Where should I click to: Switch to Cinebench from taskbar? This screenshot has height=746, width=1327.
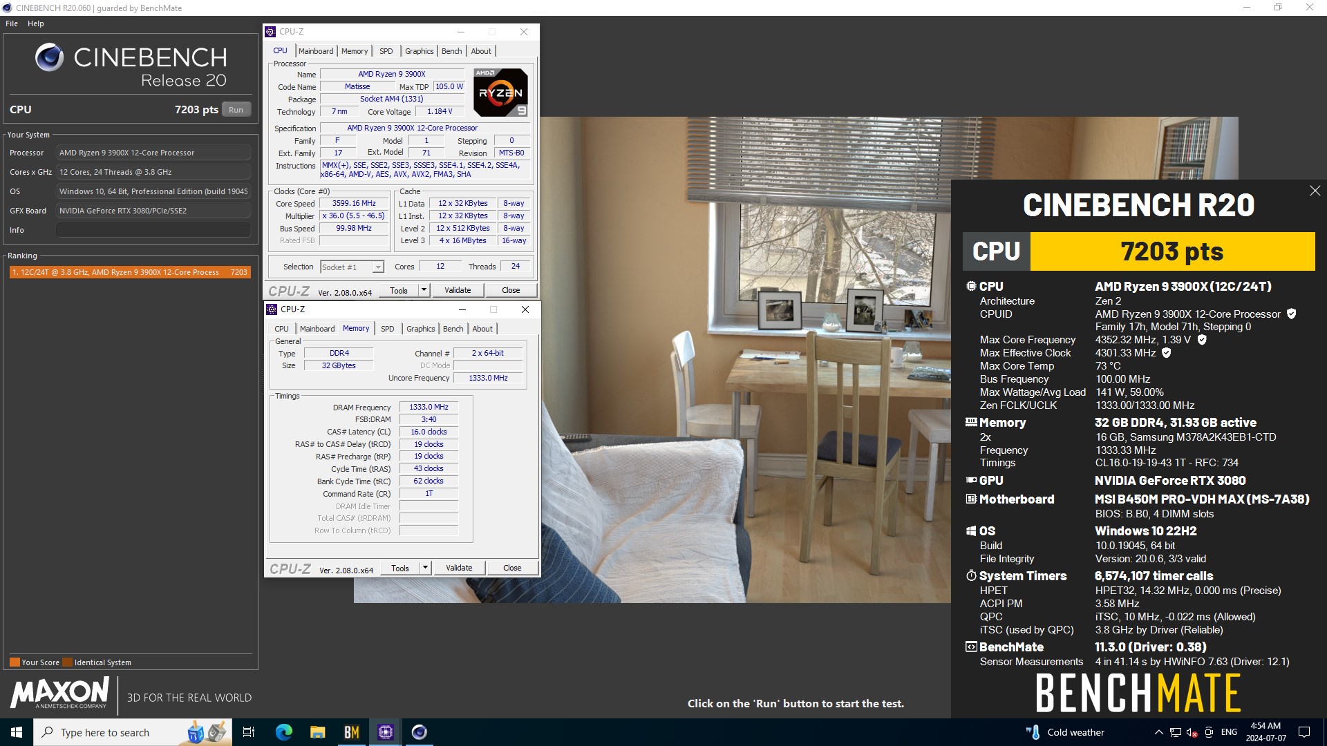[x=419, y=732]
